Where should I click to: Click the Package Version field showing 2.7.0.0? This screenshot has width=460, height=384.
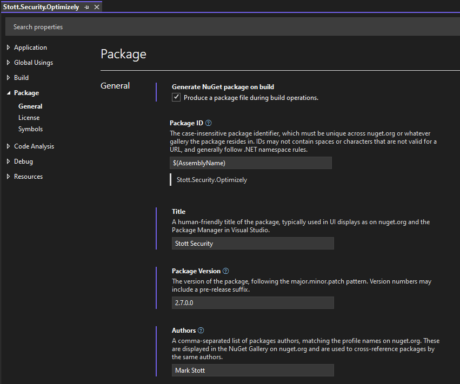coord(252,303)
